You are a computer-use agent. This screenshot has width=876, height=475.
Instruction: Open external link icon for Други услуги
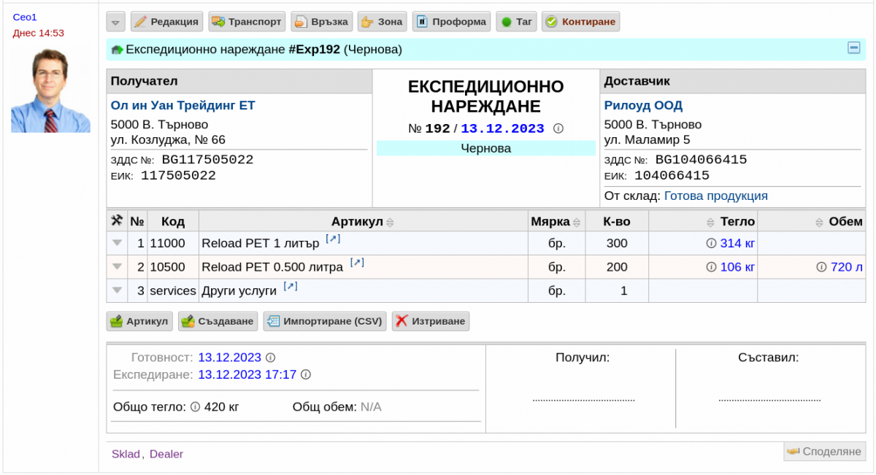pyautogui.click(x=291, y=286)
